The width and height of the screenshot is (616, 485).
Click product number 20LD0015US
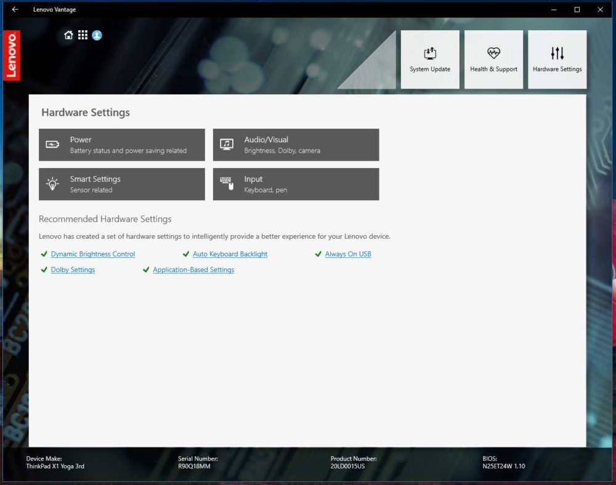(347, 466)
